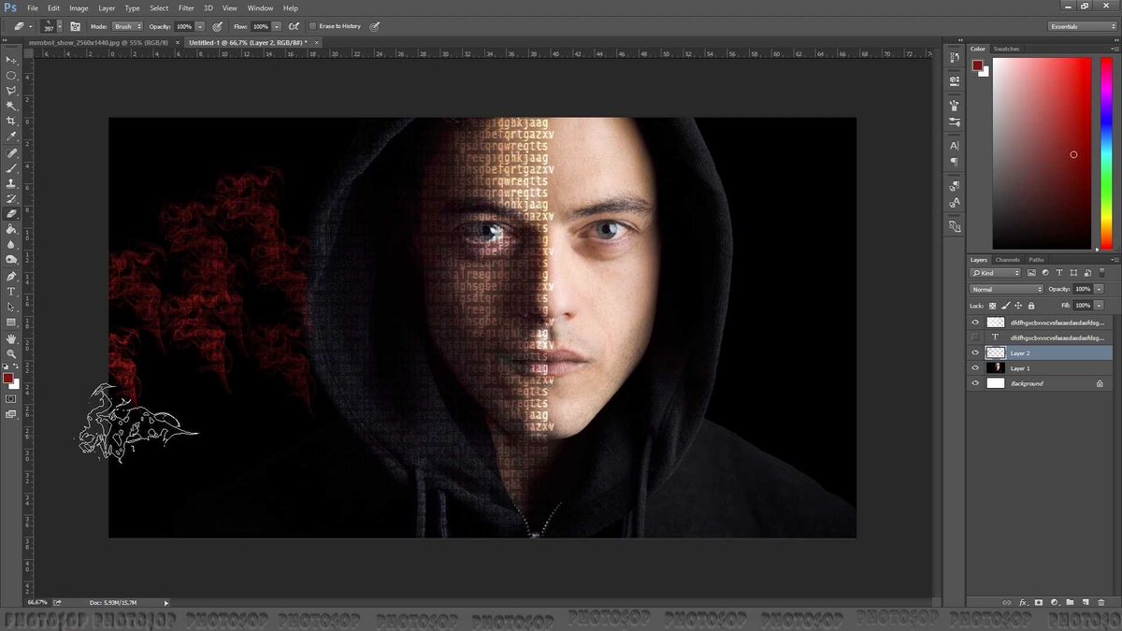Close the Untitled-1 document tab
The image size is (1122, 631).
[316, 42]
